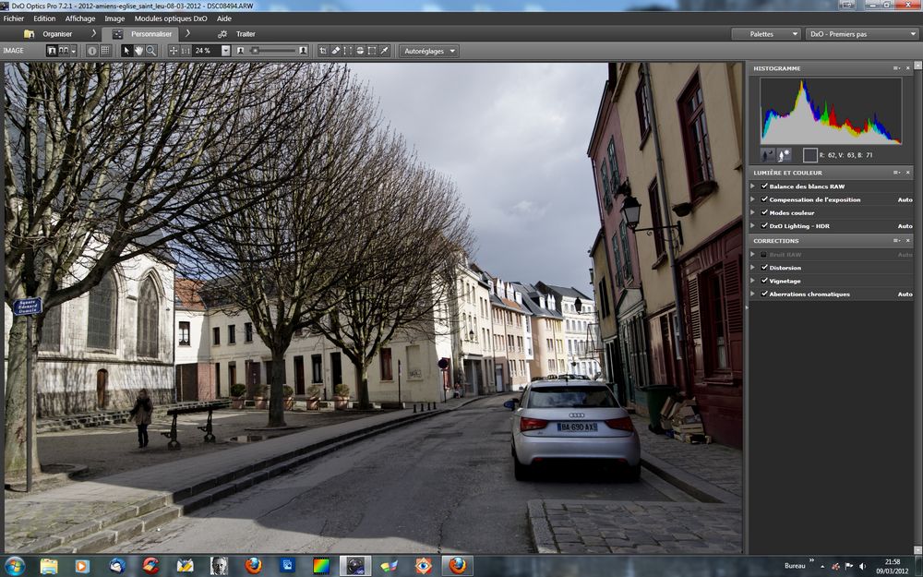Set zoom to 1:1 view
This screenshot has width=923, height=577.
coord(186,51)
